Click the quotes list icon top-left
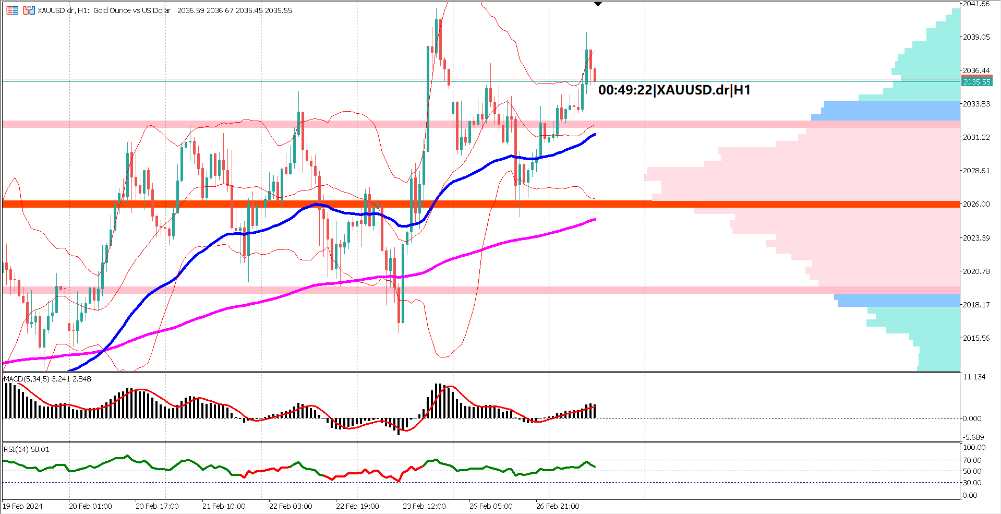The height and width of the screenshot is (514, 1001). (x=11, y=10)
